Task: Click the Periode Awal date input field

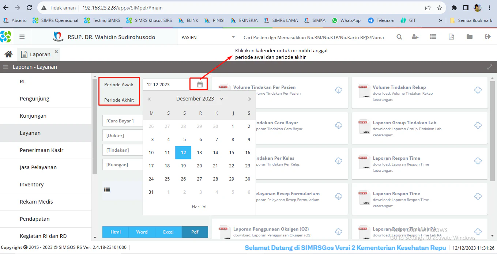Action: (166, 84)
